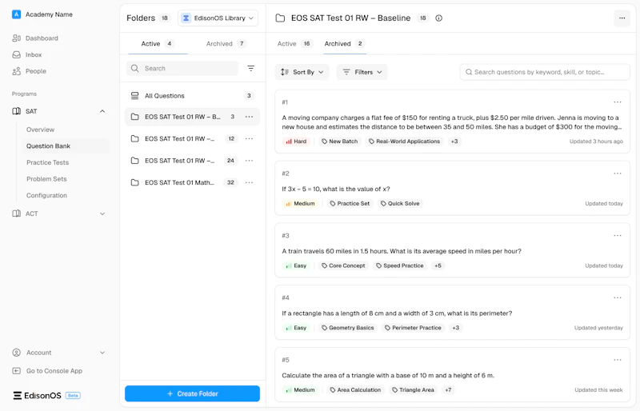
Task: Open options menu for question #4
Action: pos(618,298)
